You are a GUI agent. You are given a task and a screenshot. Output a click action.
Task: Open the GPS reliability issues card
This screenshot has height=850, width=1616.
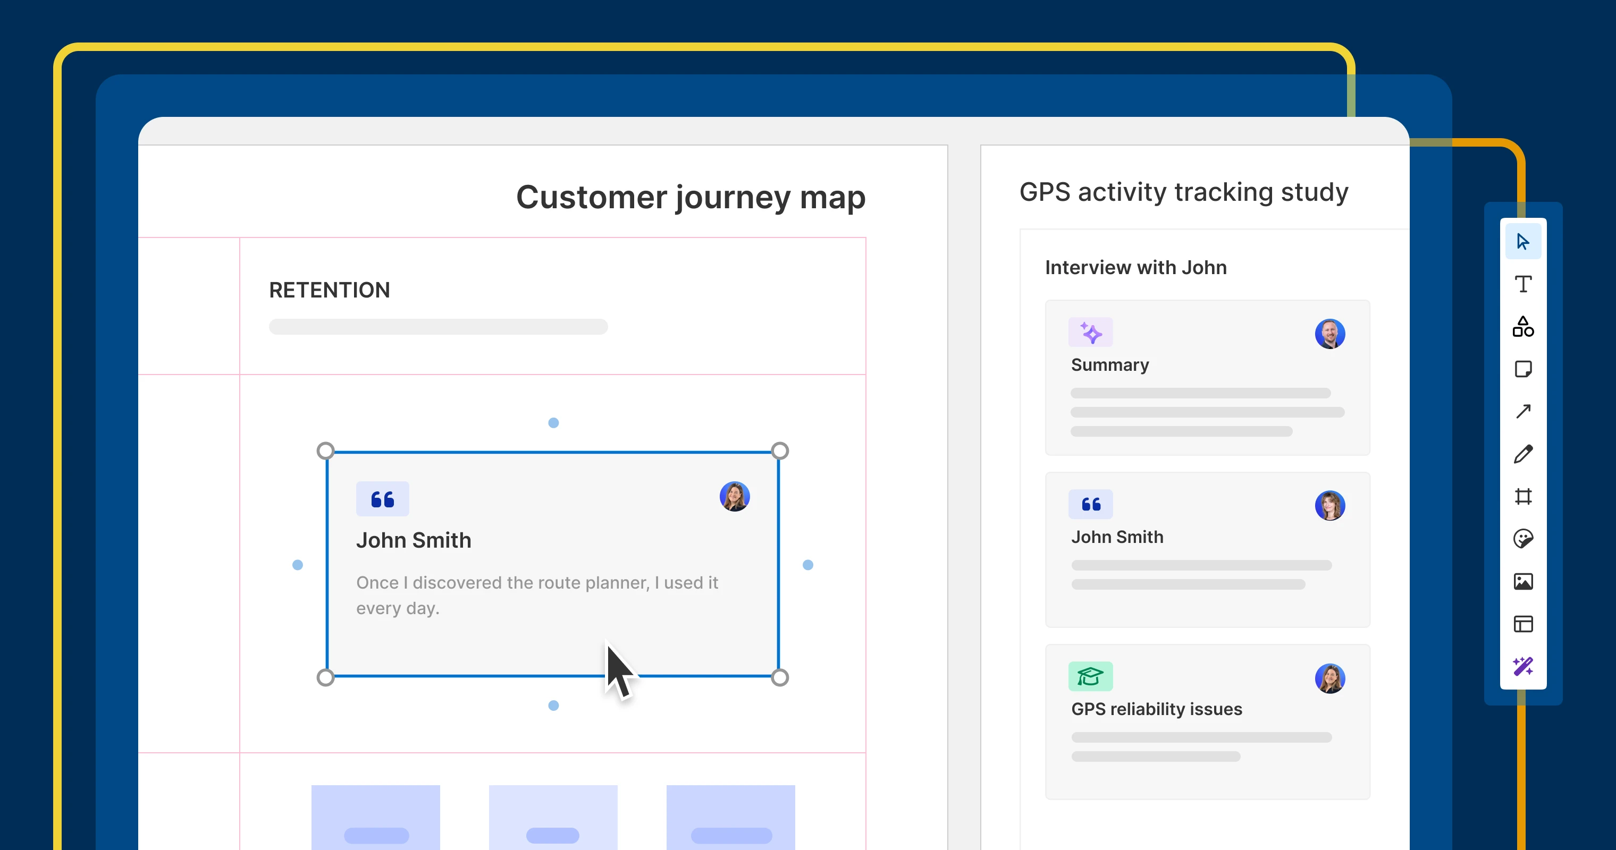click(x=1206, y=721)
